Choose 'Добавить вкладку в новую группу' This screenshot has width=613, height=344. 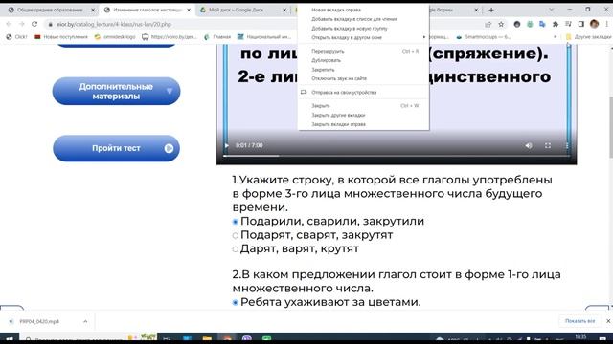coord(363,29)
